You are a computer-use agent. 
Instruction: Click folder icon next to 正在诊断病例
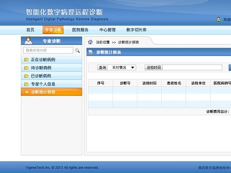[x=26, y=59]
